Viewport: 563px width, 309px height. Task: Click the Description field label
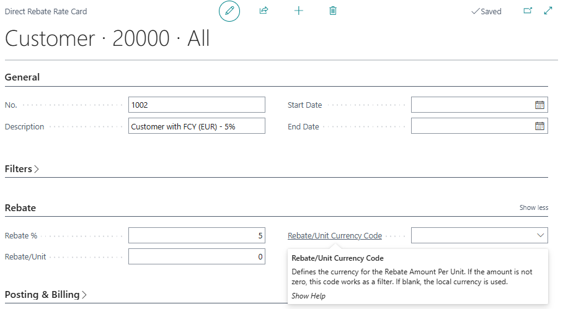point(24,126)
